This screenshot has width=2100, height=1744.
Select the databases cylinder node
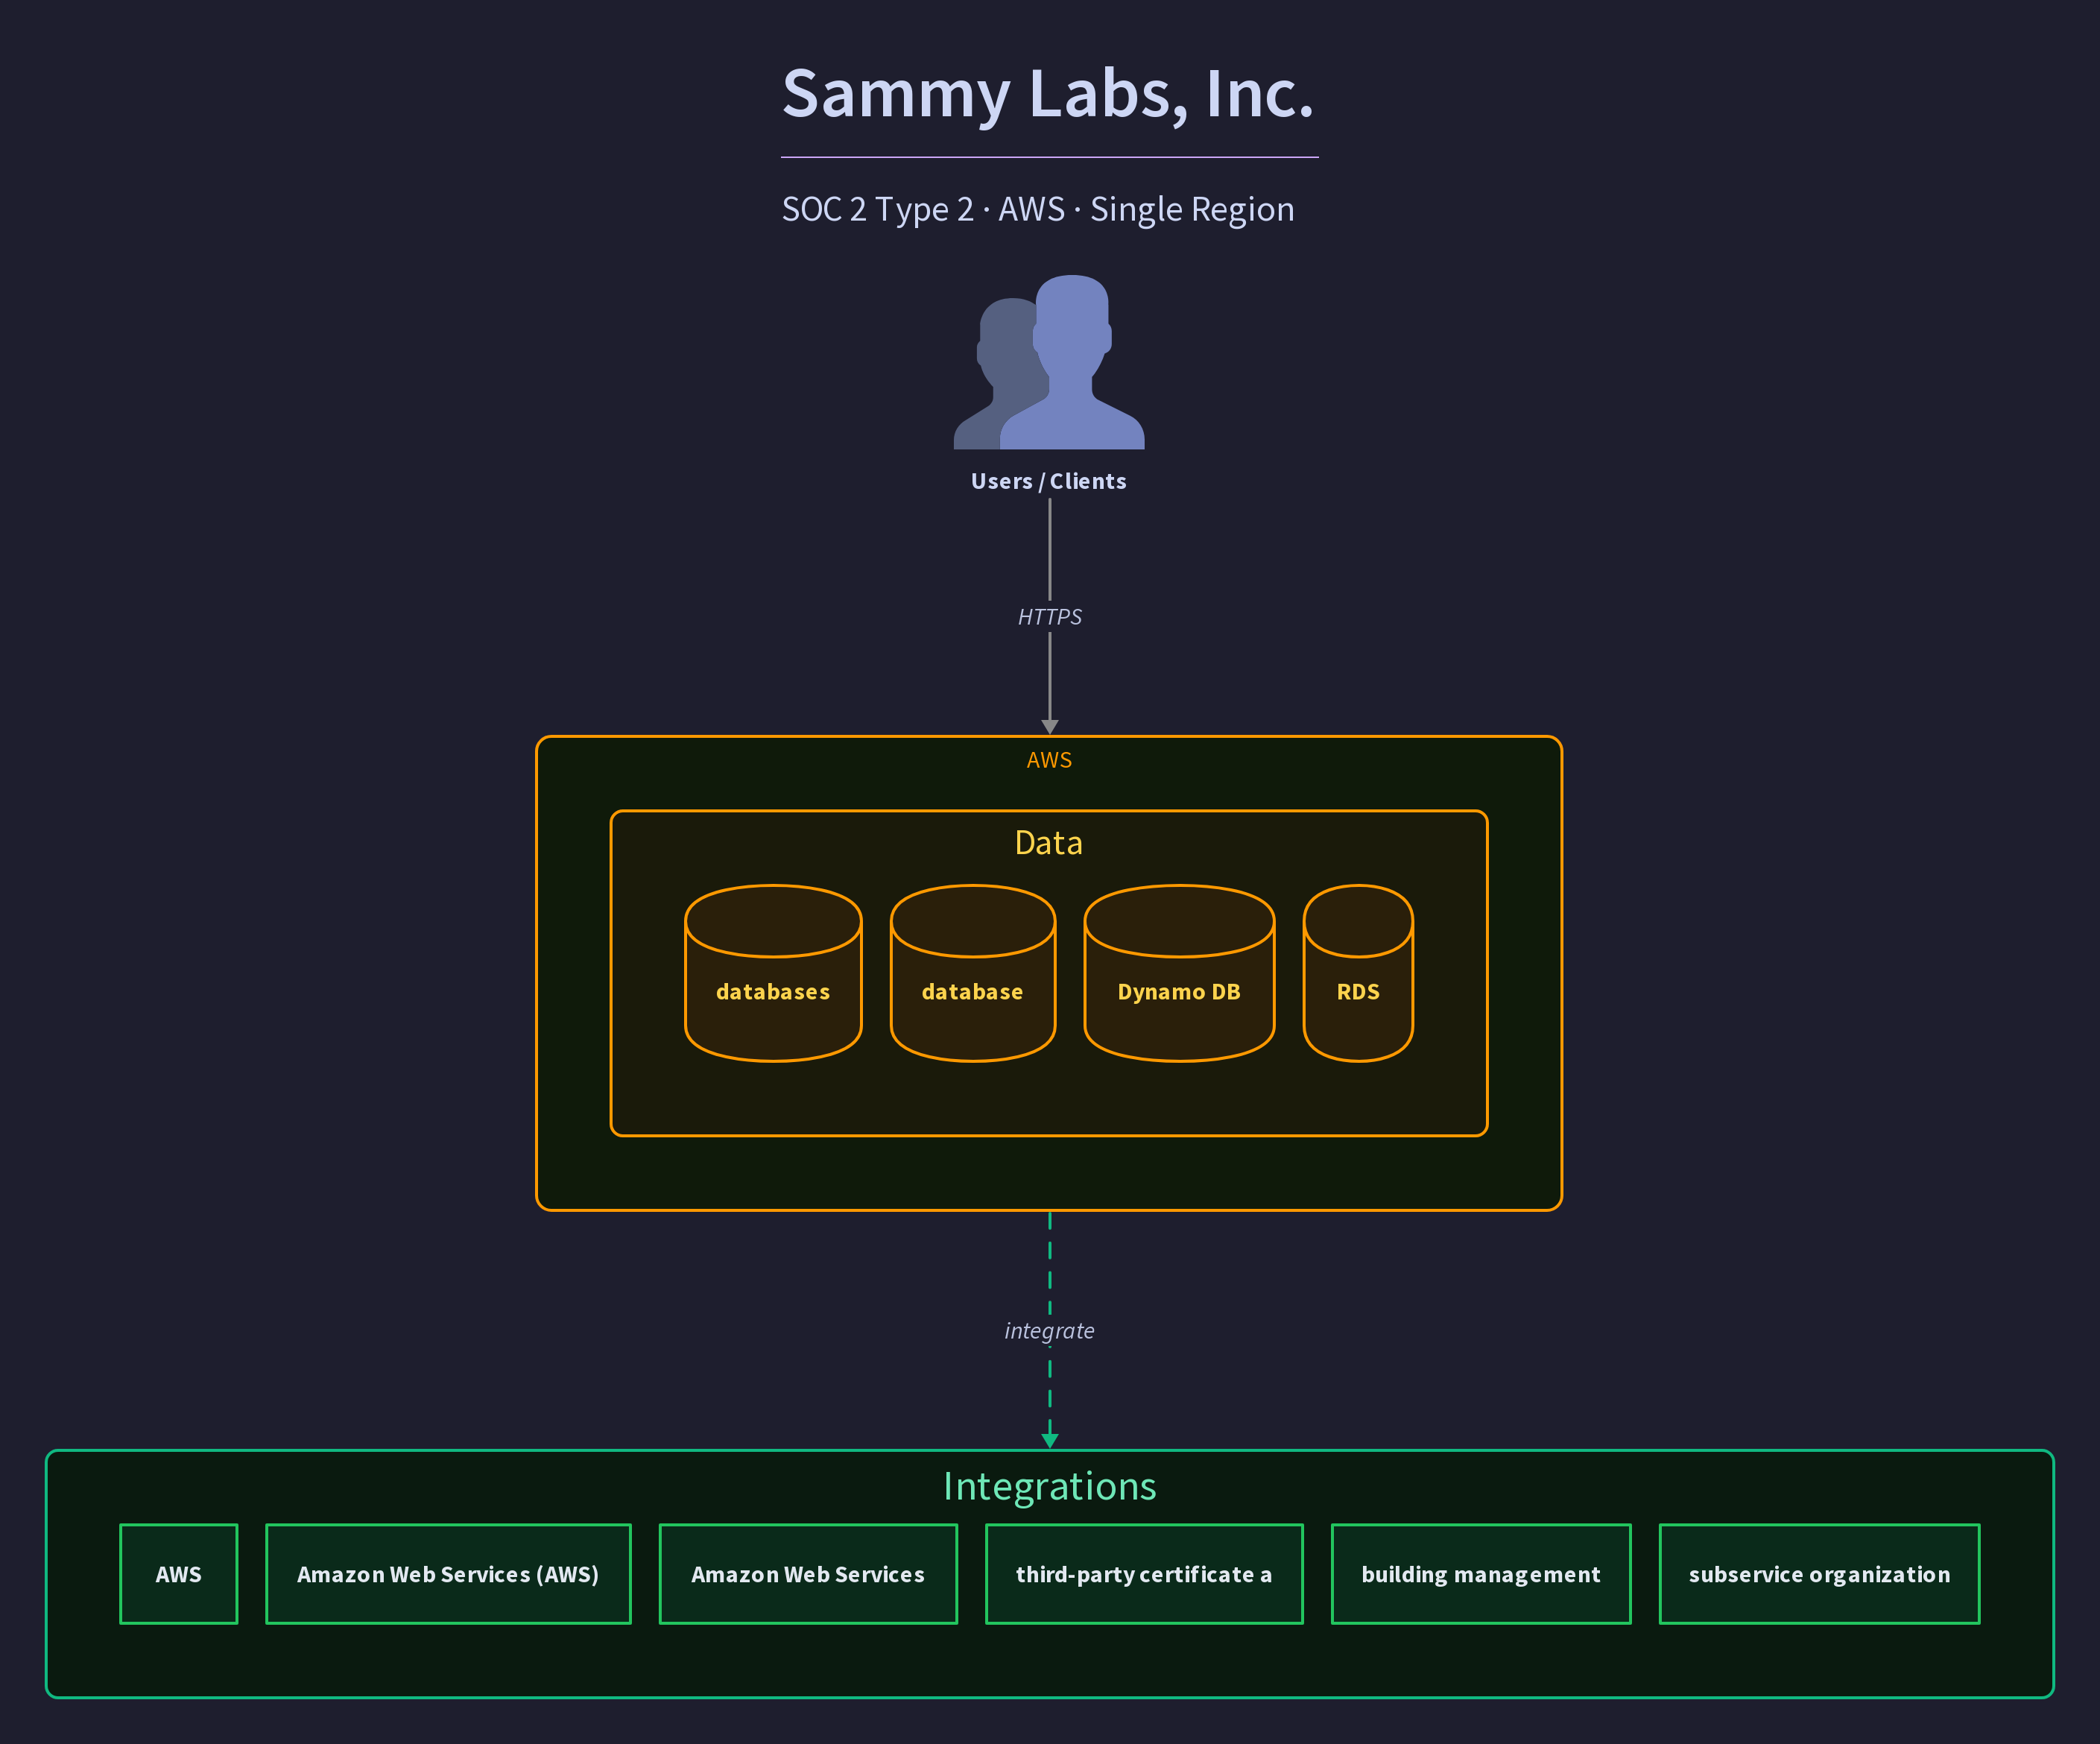(773, 973)
